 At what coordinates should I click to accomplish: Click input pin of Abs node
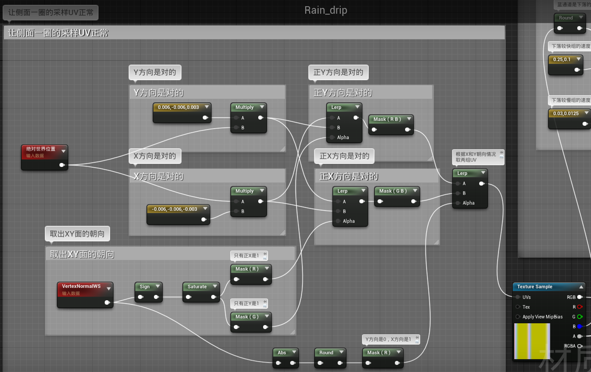278,363
